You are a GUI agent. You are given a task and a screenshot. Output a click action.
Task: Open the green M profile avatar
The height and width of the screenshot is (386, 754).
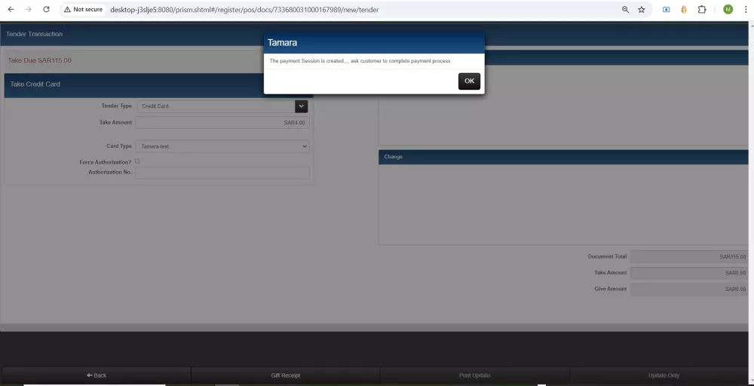(728, 10)
